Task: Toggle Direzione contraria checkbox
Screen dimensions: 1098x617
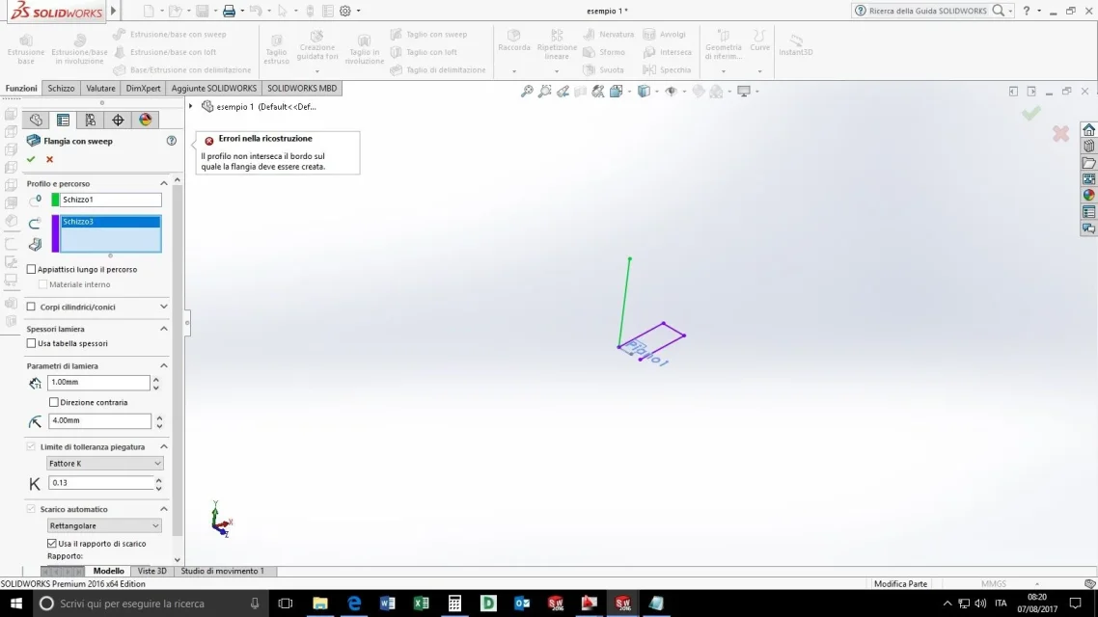Action: click(54, 402)
